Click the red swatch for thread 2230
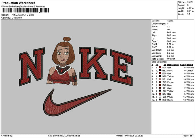This screenshot has height=138, width=195. pyautogui.click(x=160, y=73)
